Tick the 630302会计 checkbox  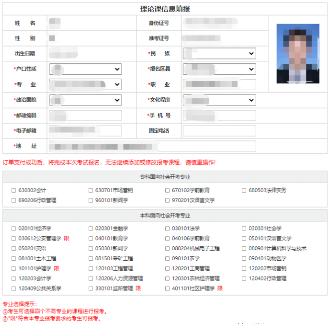tap(14, 190)
